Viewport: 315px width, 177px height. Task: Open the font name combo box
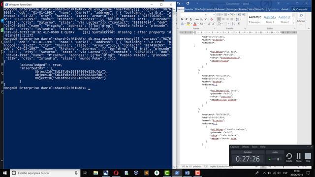click(193, 15)
